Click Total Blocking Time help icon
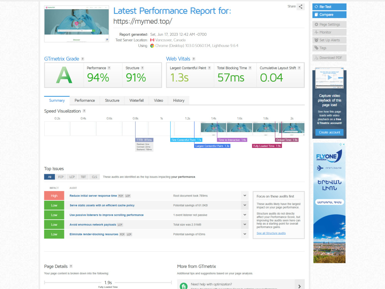Image resolution: width=385 pixels, height=289 pixels. click(x=250, y=68)
